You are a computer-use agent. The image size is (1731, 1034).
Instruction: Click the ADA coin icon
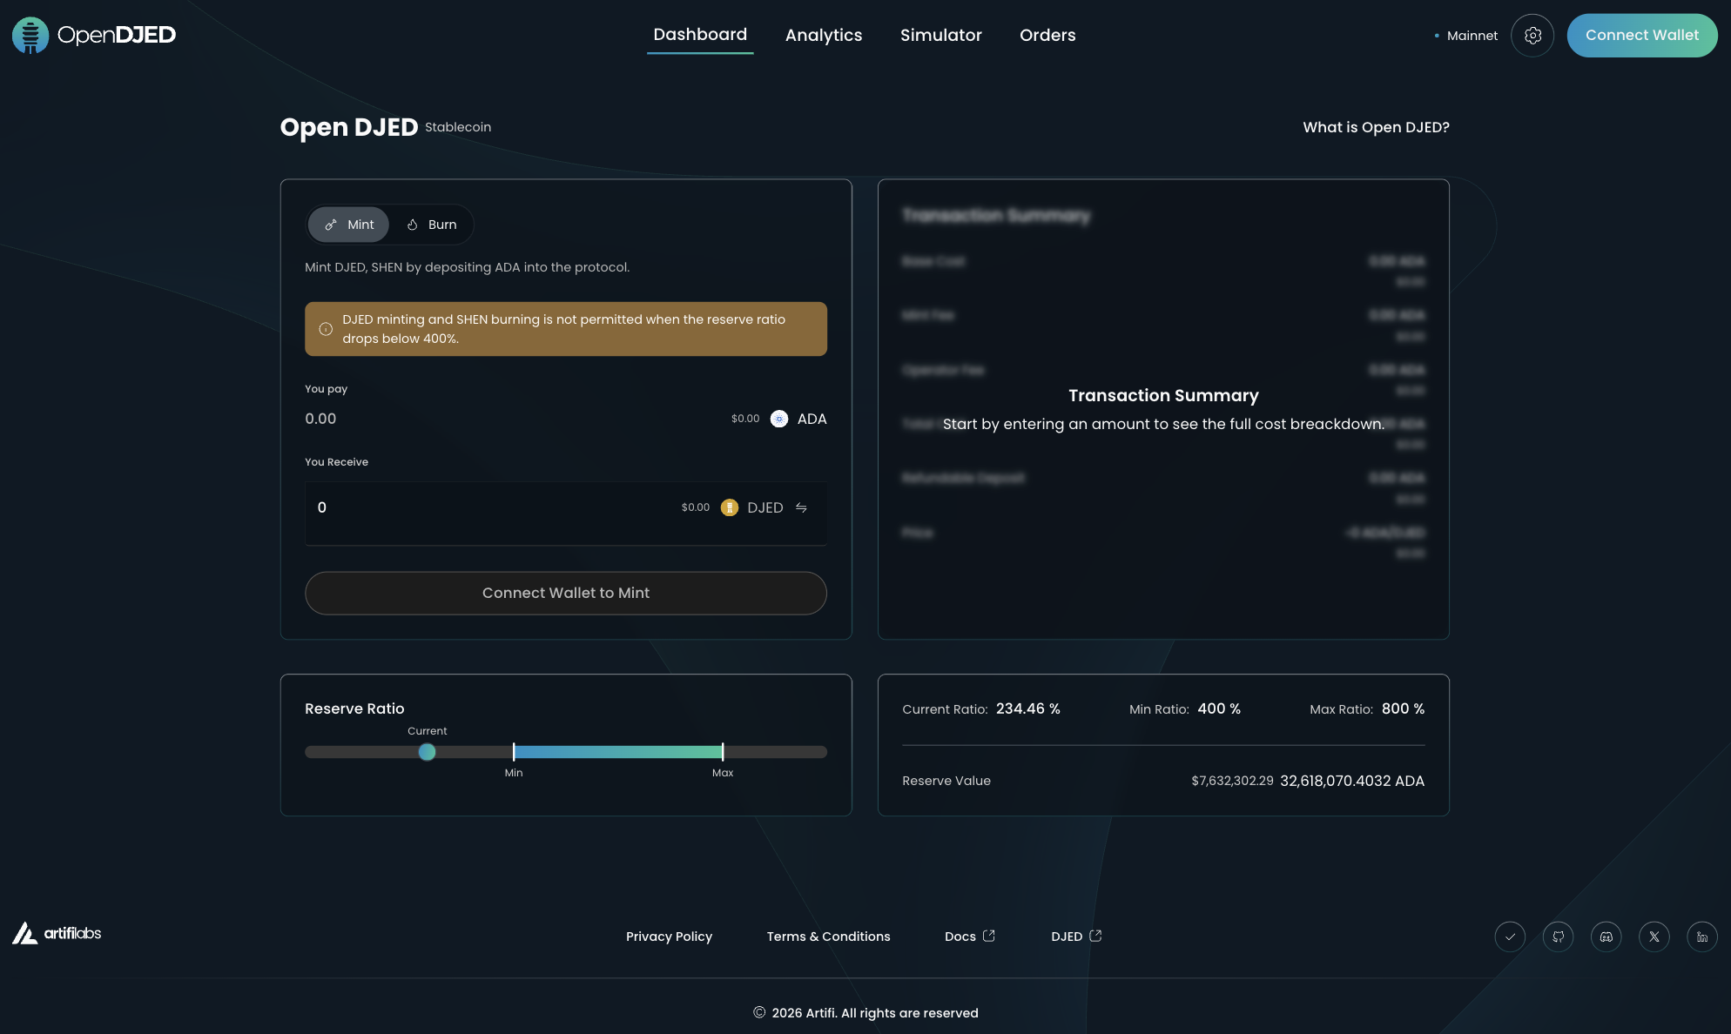pyautogui.click(x=779, y=419)
